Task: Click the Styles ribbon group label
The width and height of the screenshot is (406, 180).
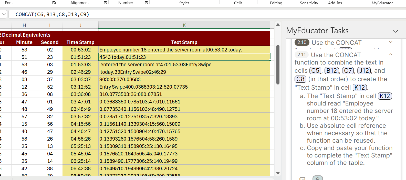Action: coord(184,3)
